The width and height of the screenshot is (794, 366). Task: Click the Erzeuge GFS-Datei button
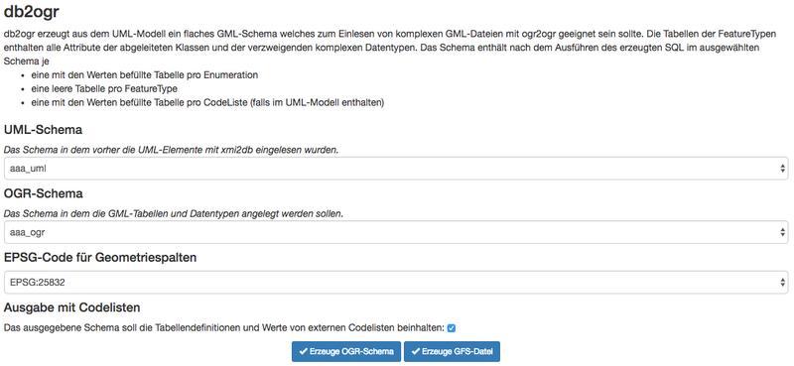[452, 352]
